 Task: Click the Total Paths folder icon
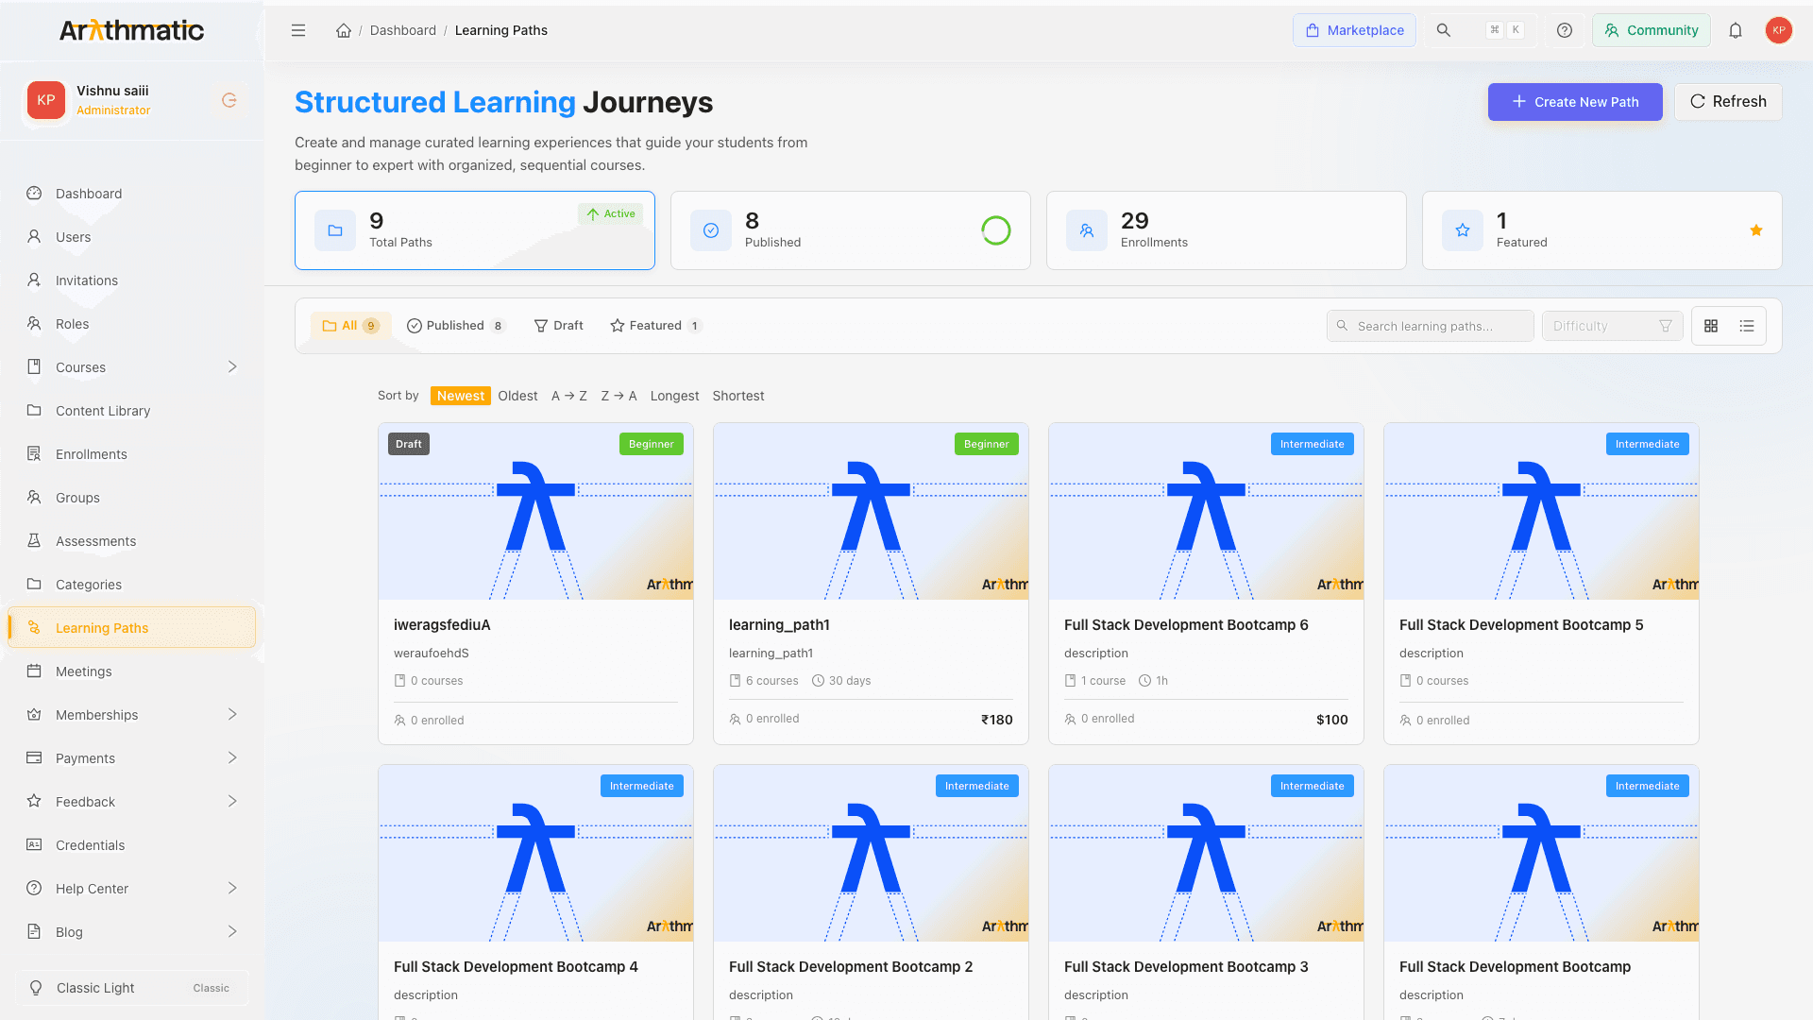(x=335, y=230)
